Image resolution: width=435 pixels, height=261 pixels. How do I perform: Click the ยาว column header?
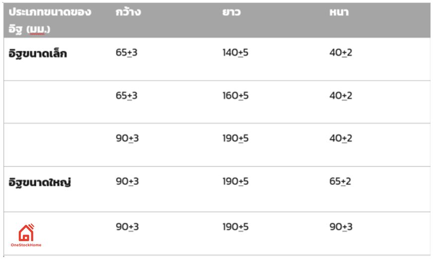231,12
